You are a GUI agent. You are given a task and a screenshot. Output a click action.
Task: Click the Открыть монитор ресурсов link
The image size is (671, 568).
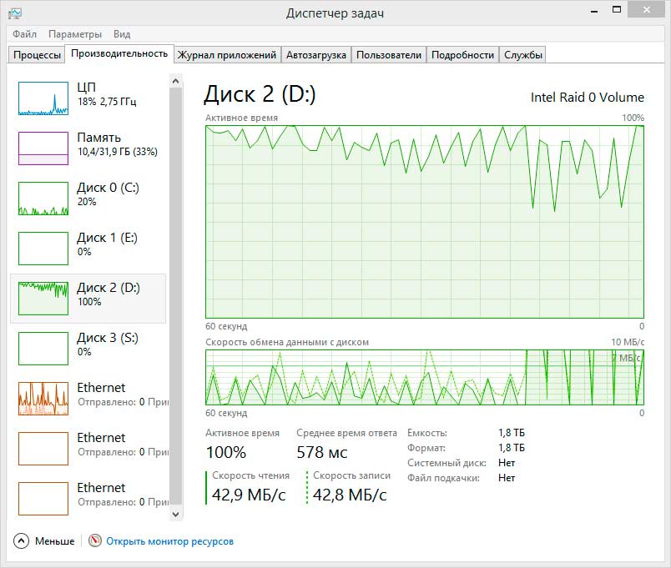(169, 541)
